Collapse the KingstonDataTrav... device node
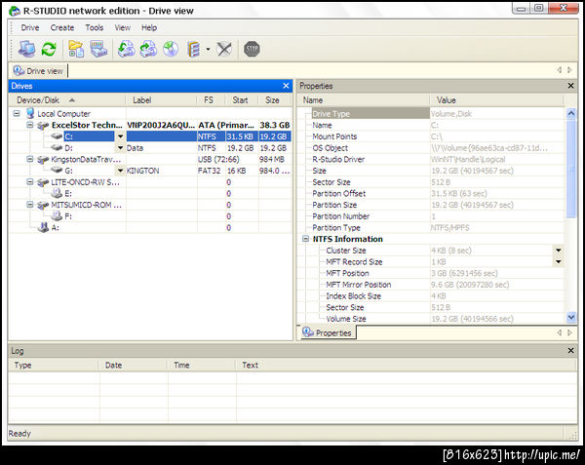Screen dimensions: 585x465 (x=30, y=159)
